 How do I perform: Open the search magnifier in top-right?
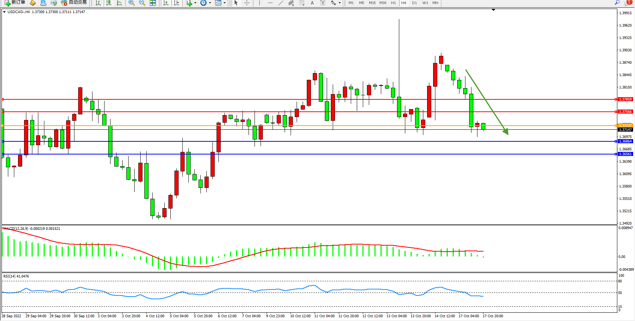(617, 3)
